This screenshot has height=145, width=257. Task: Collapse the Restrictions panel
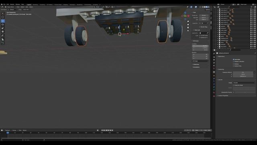[221, 56]
